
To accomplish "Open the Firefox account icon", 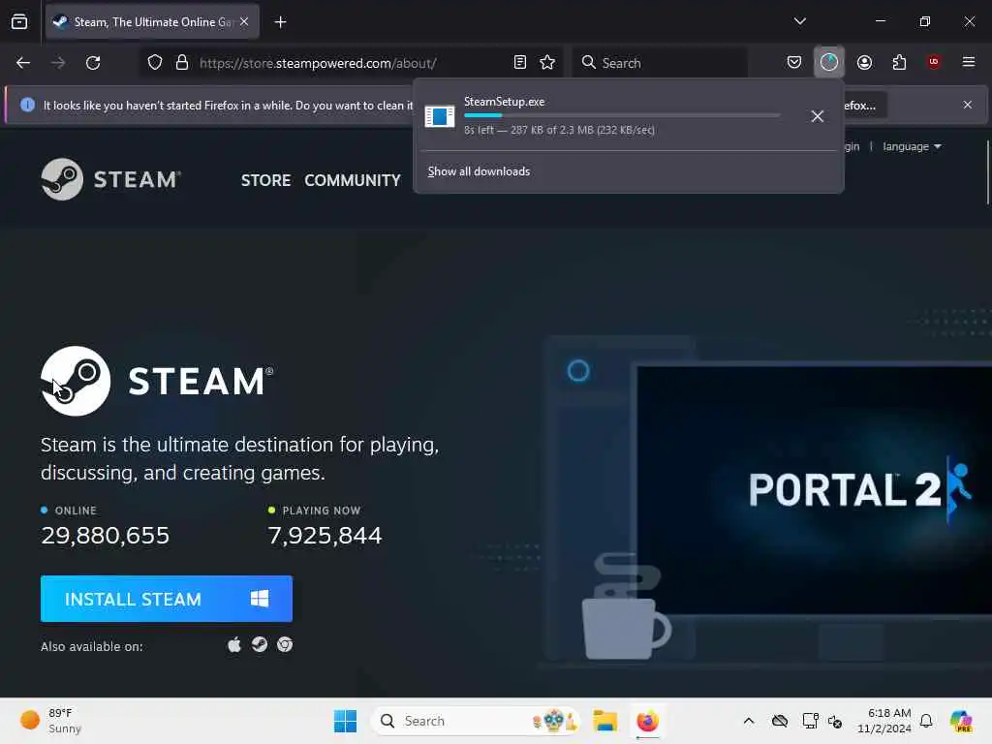I will coord(864,62).
